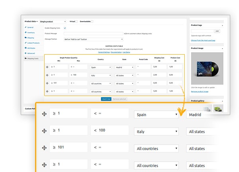Toggle Enable Shipping Costs checkbox
The width and height of the screenshot is (239, 172).
coord(65,28)
